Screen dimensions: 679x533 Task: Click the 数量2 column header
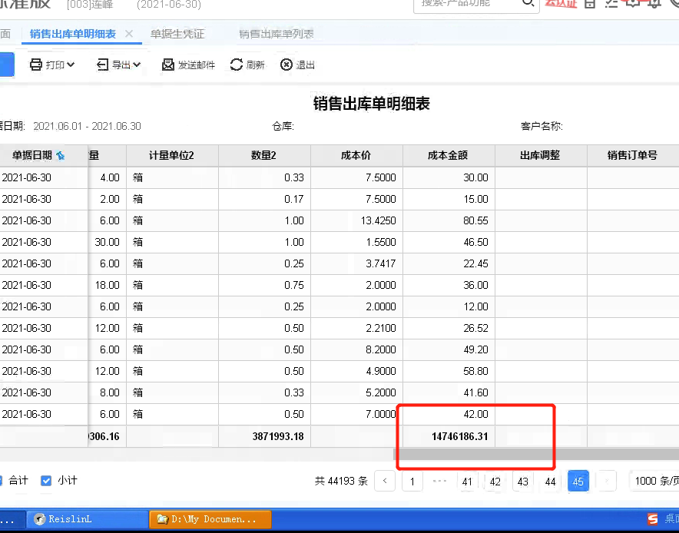[x=264, y=155]
